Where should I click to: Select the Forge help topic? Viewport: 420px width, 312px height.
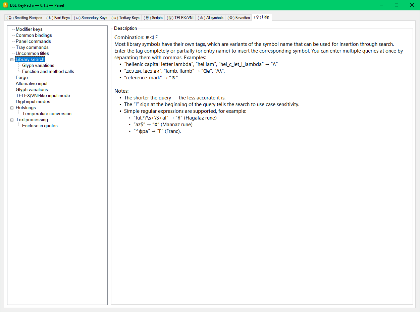tap(22, 78)
